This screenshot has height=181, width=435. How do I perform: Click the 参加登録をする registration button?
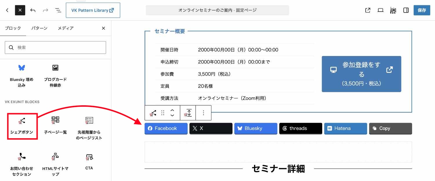coord(361,74)
